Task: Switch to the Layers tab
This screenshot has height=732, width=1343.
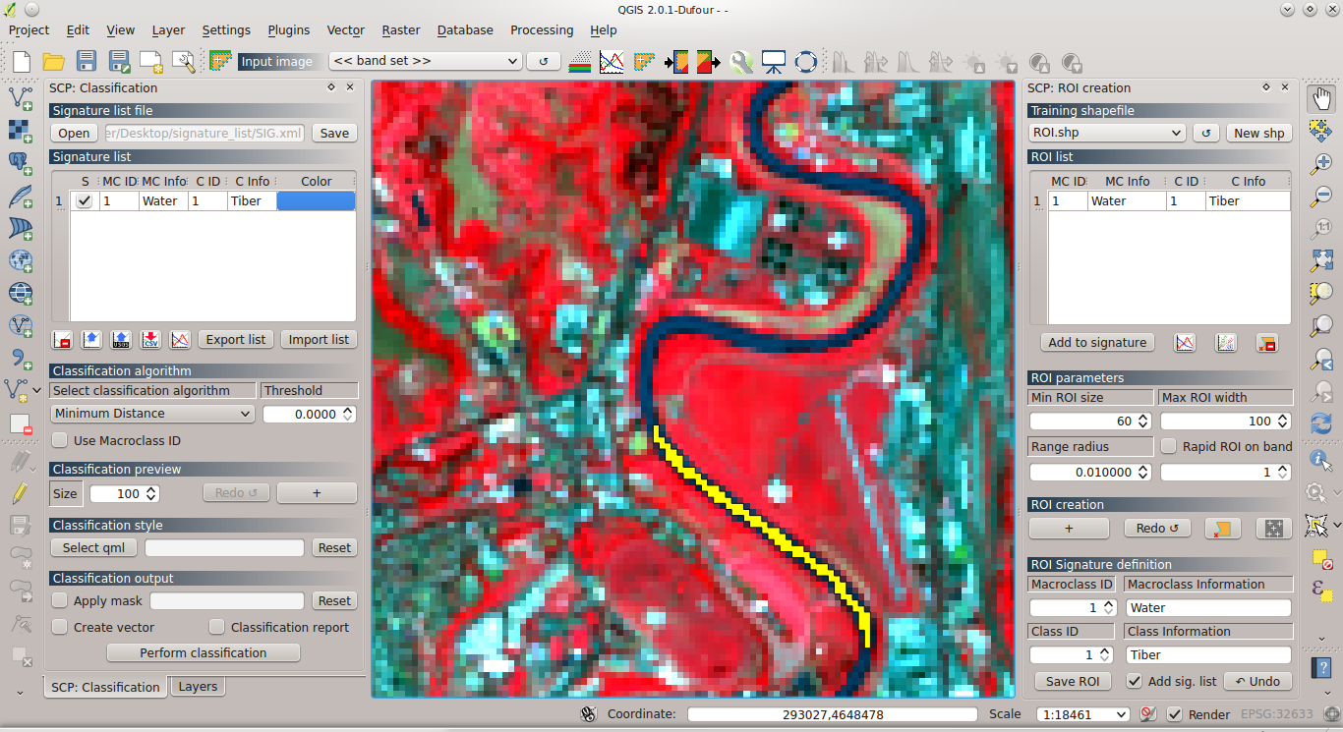Action: [x=197, y=686]
